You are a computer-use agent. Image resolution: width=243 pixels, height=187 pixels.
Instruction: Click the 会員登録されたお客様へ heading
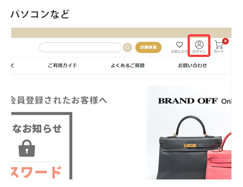59,100
